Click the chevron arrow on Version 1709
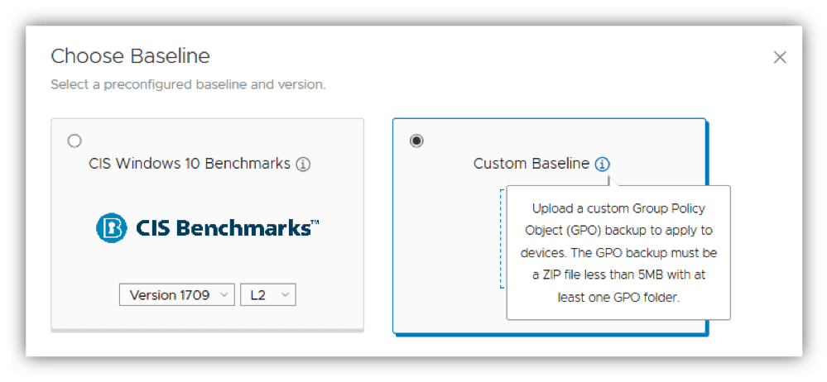827x382 pixels. (225, 295)
